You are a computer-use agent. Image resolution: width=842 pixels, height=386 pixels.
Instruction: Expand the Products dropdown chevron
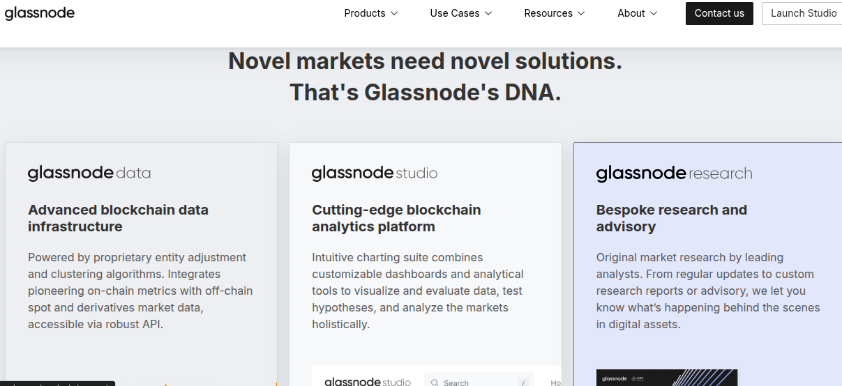click(x=394, y=13)
